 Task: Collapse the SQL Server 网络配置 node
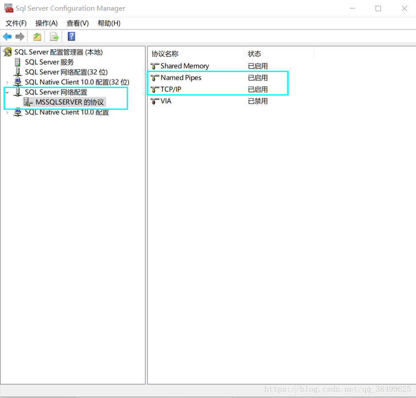point(7,92)
